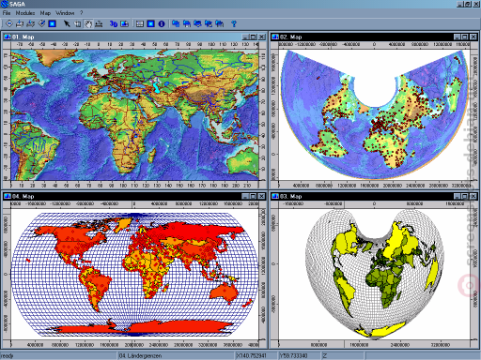This screenshot has height=360, width=481.
Task: Open the Modules menu
Action: click(25, 13)
